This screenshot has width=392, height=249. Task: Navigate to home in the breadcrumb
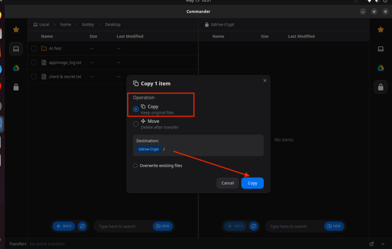point(65,24)
